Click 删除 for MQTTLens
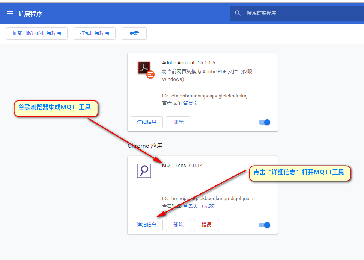Image resolution: width=364 pixels, height=260 pixels. [x=178, y=225]
